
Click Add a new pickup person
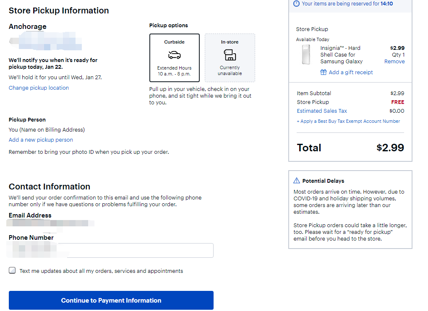41,140
